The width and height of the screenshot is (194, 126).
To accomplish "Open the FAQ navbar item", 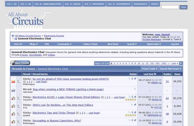I will pyautogui.click(x=47, y=44).
